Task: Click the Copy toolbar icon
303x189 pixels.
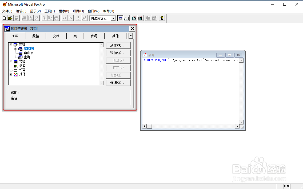Action: 50,18
